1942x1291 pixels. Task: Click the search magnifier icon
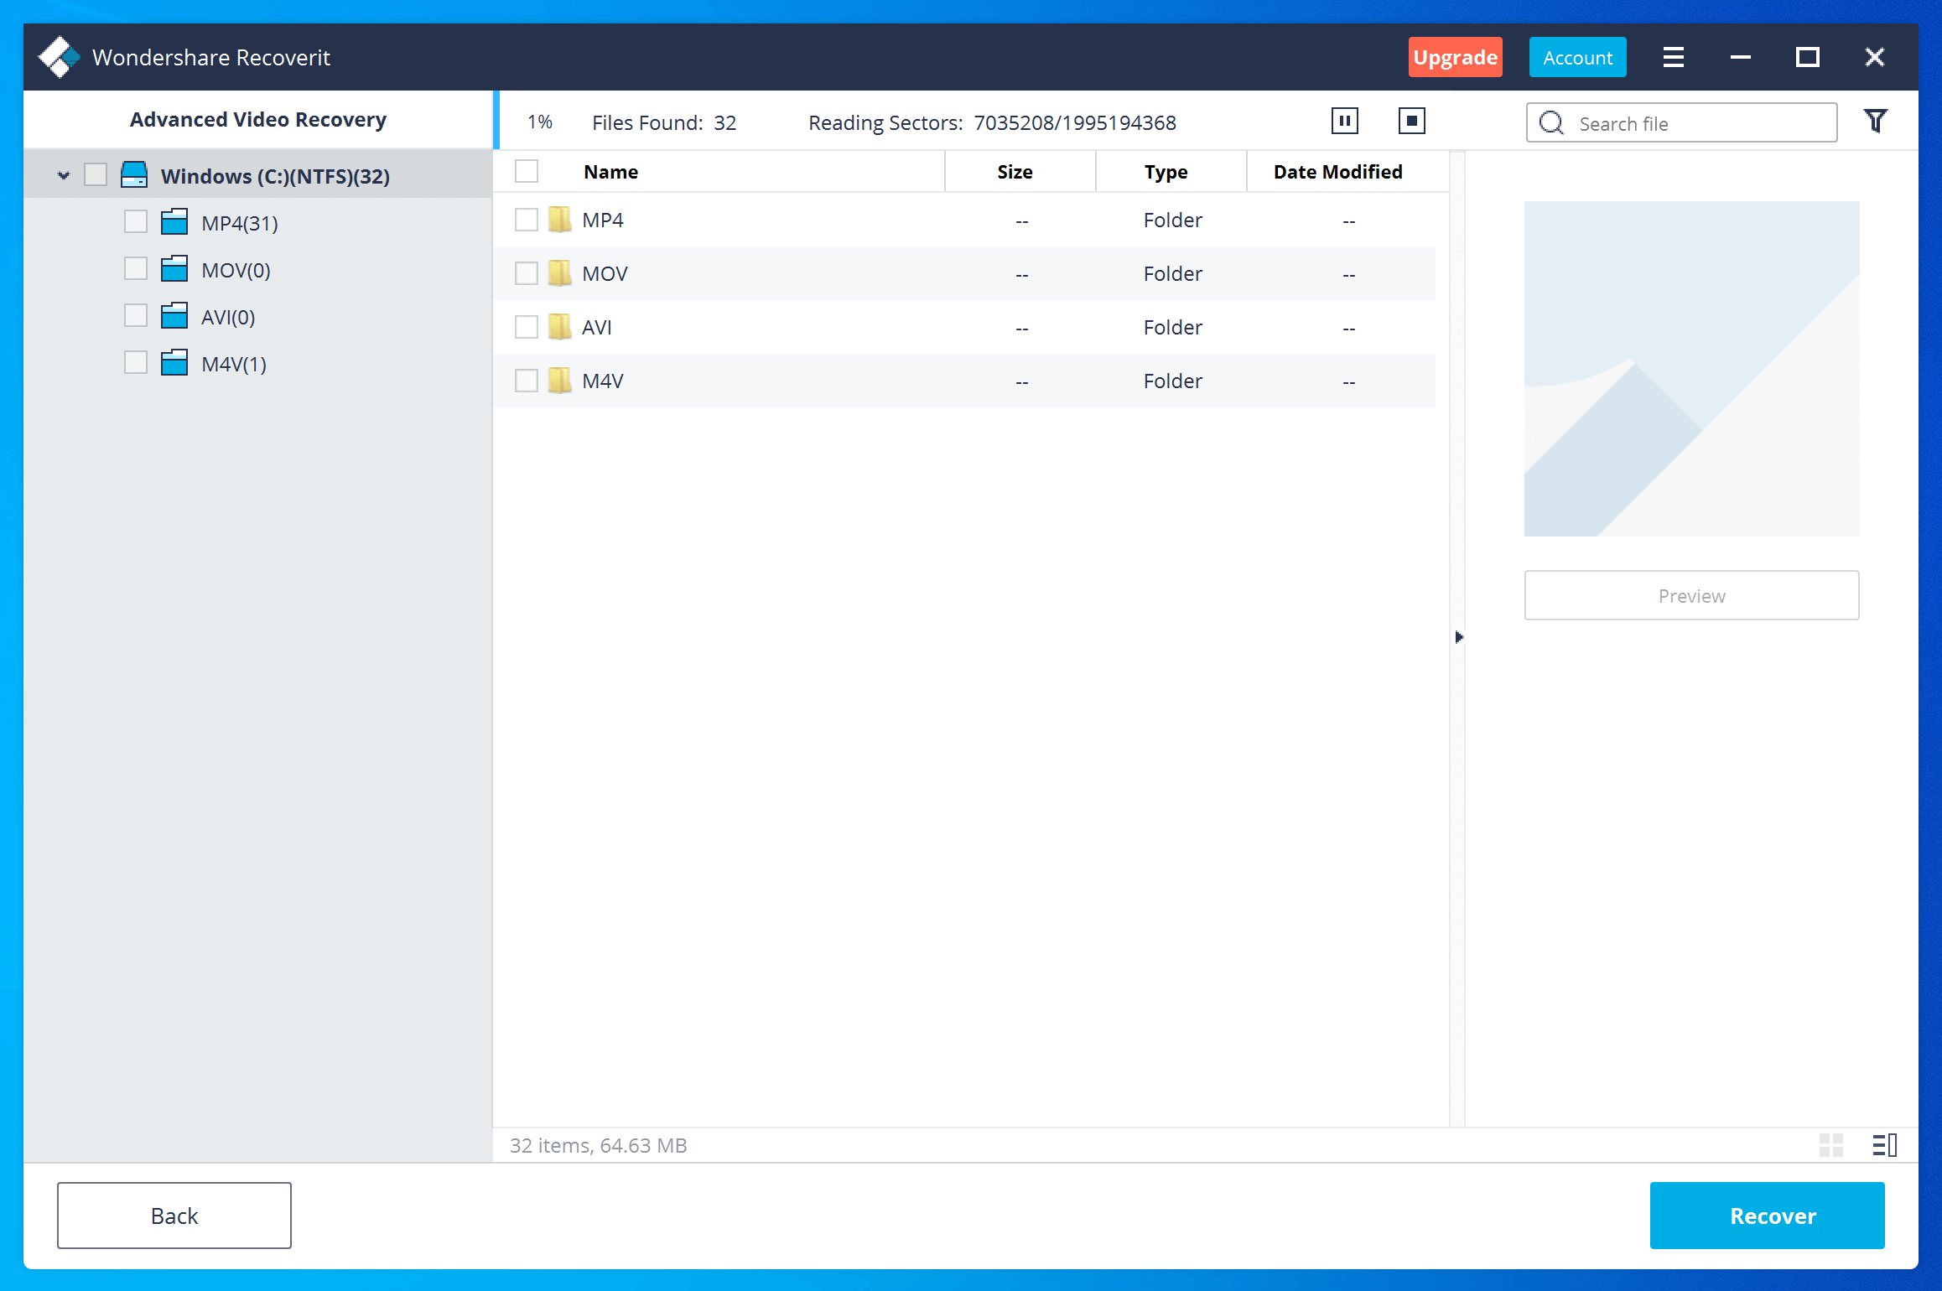coord(1552,123)
